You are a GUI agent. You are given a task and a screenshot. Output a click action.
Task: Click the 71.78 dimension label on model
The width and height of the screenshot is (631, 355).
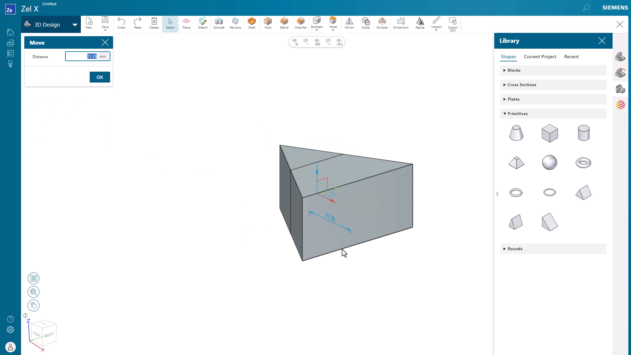click(x=330, y=218)
